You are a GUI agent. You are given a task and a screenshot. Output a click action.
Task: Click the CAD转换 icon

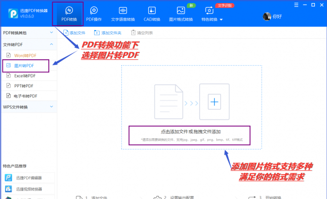152,10
